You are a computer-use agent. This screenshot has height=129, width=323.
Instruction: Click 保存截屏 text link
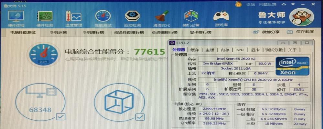pos(305,32)
